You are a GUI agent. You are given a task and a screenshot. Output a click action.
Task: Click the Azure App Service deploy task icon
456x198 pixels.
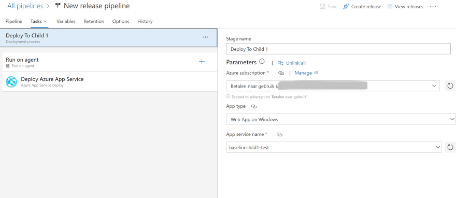coord(11,82)
